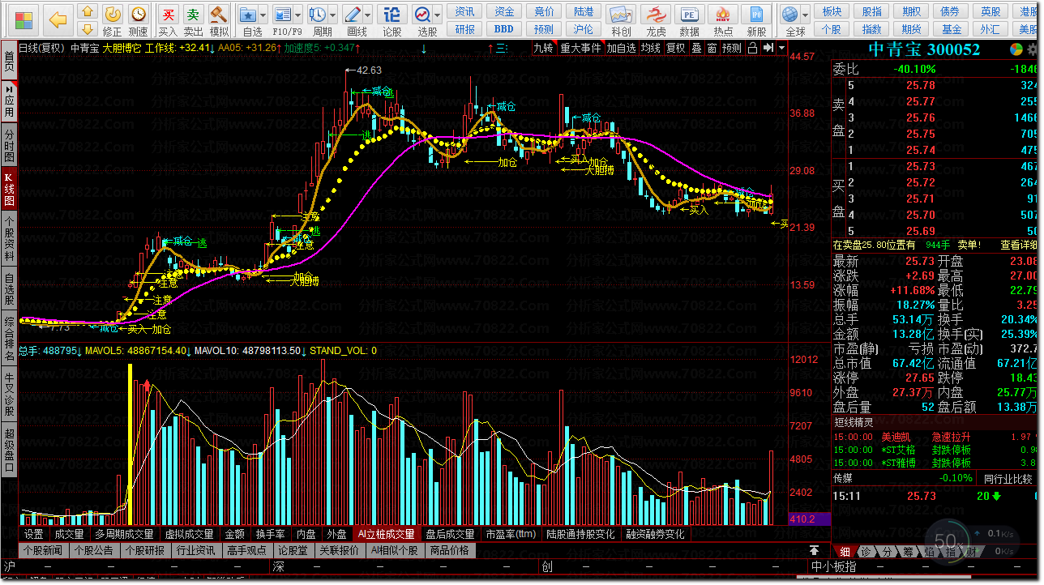Image resolution: width=1044 pixels, height=585 pixels.
Task: Click the 周期 period clock icon
Action: [x=318, y=15]
